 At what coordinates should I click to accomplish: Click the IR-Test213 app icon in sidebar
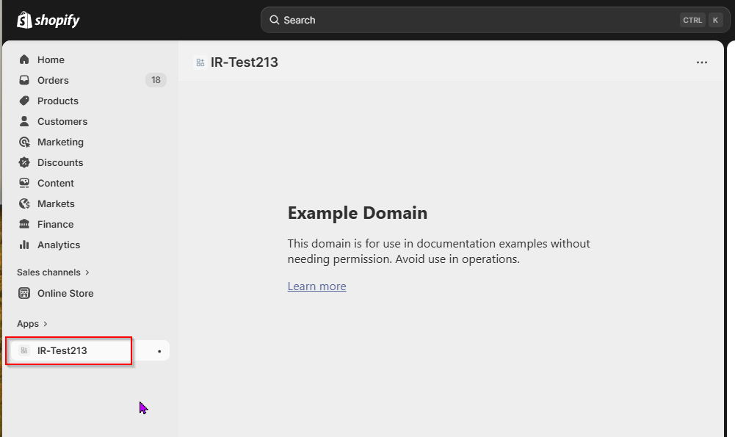tap(24, 350)
